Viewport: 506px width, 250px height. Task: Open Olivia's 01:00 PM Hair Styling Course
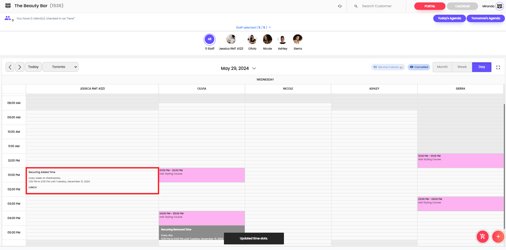[202, 175]
